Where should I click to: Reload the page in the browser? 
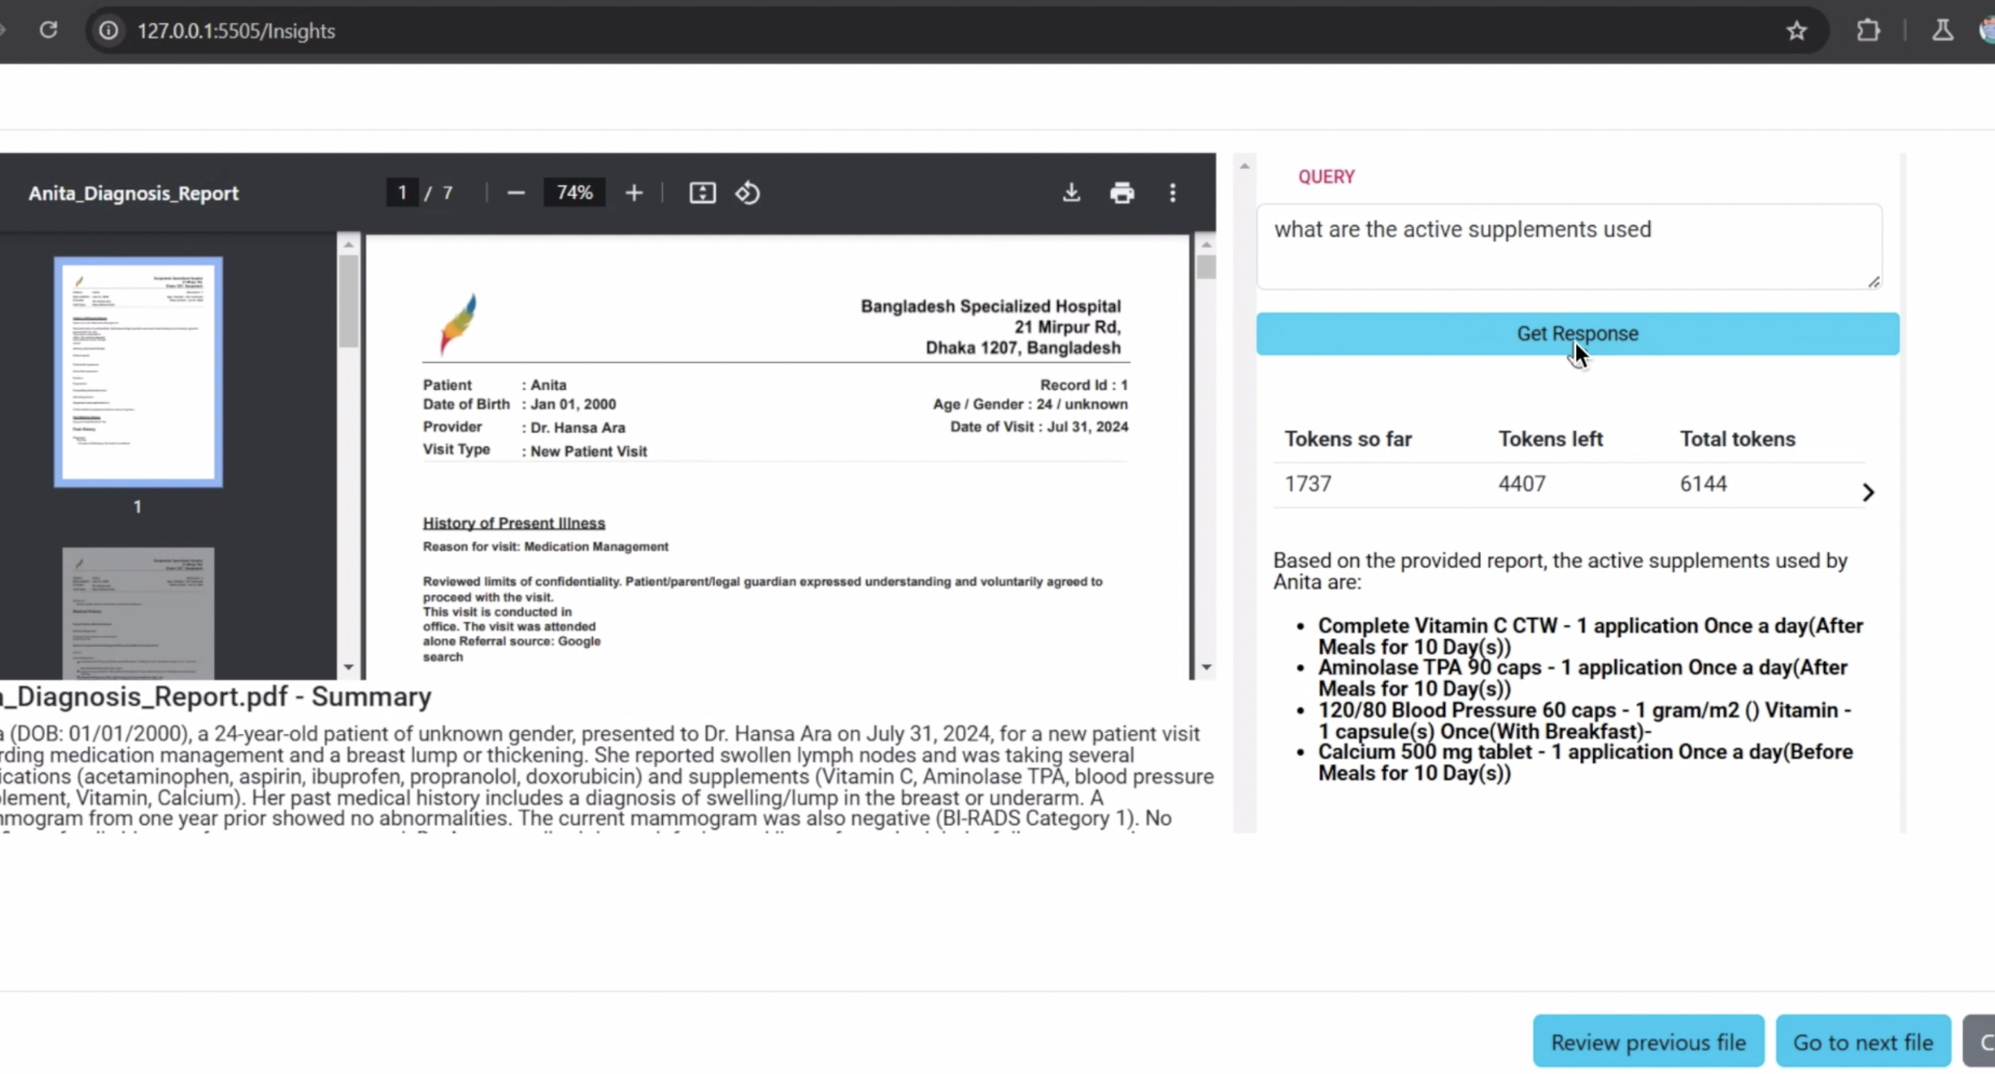pos(48,30)
